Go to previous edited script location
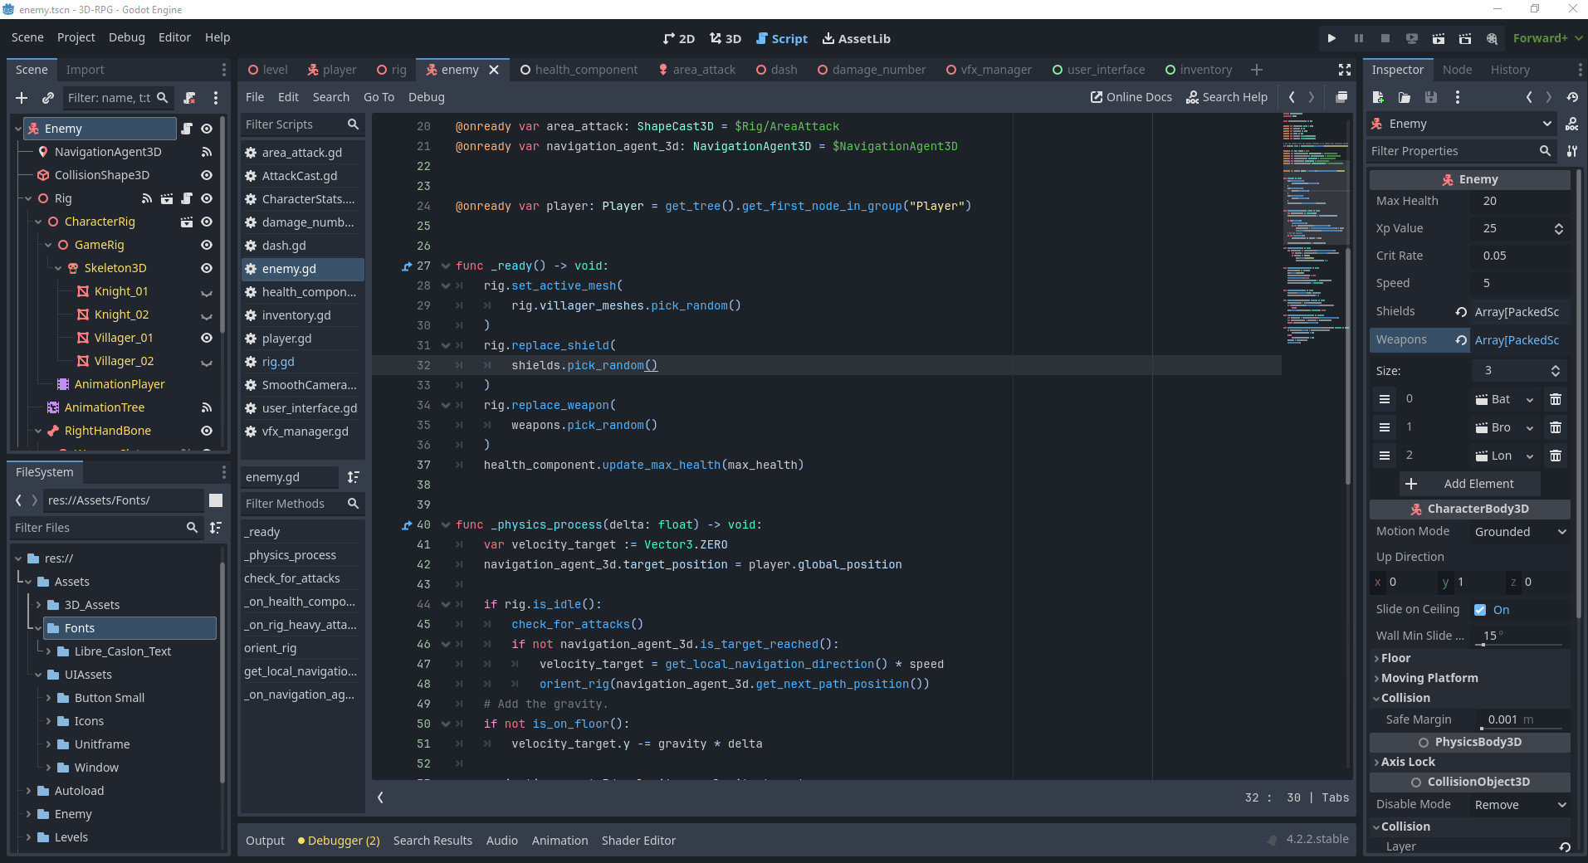Viewport: 1588px width, 863px height. (1292, 97)
